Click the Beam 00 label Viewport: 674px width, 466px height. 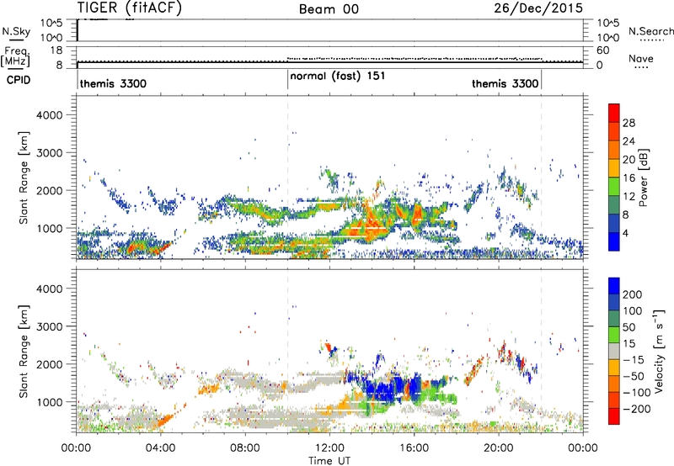pos(329,8)
